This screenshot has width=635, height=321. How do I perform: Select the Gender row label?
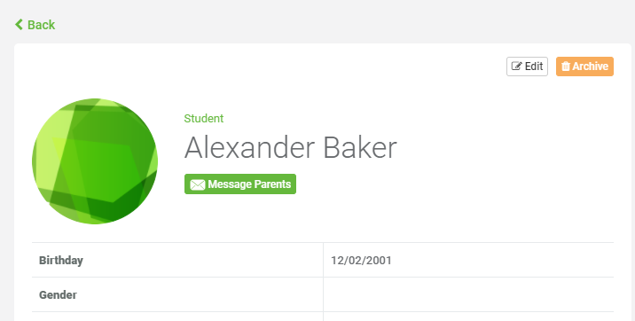pos(58,294)
